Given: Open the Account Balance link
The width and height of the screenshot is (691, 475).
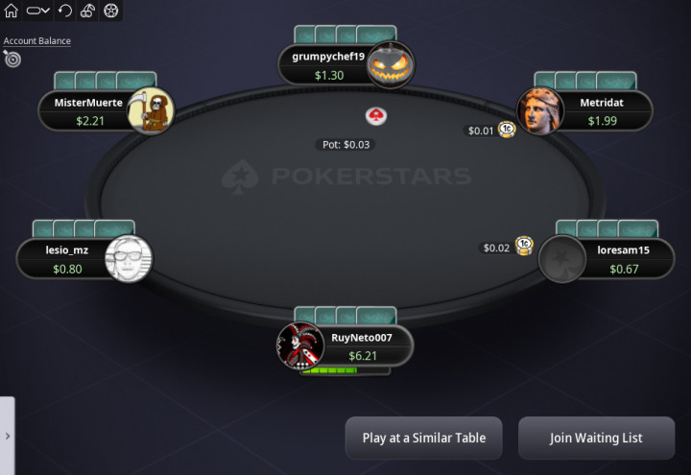Looking at the screenshot, I should [x=37, y=41].
